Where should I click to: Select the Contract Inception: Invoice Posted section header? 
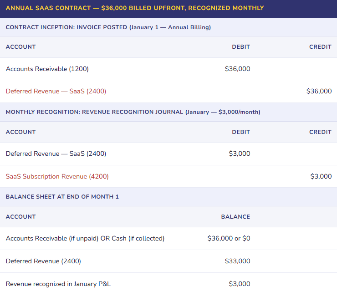108,27
